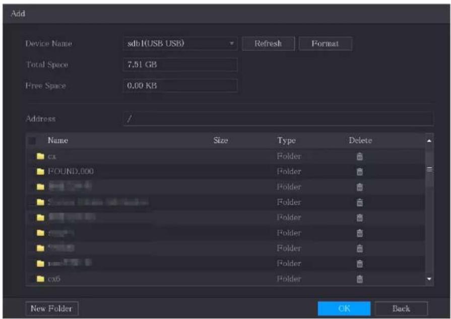This screenshot has width=451, height=319.
Task: Click the Folder type cell in FOUND.000 row
Action: (289, 172)
